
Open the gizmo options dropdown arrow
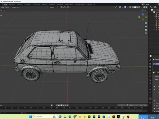coord(122,7)
